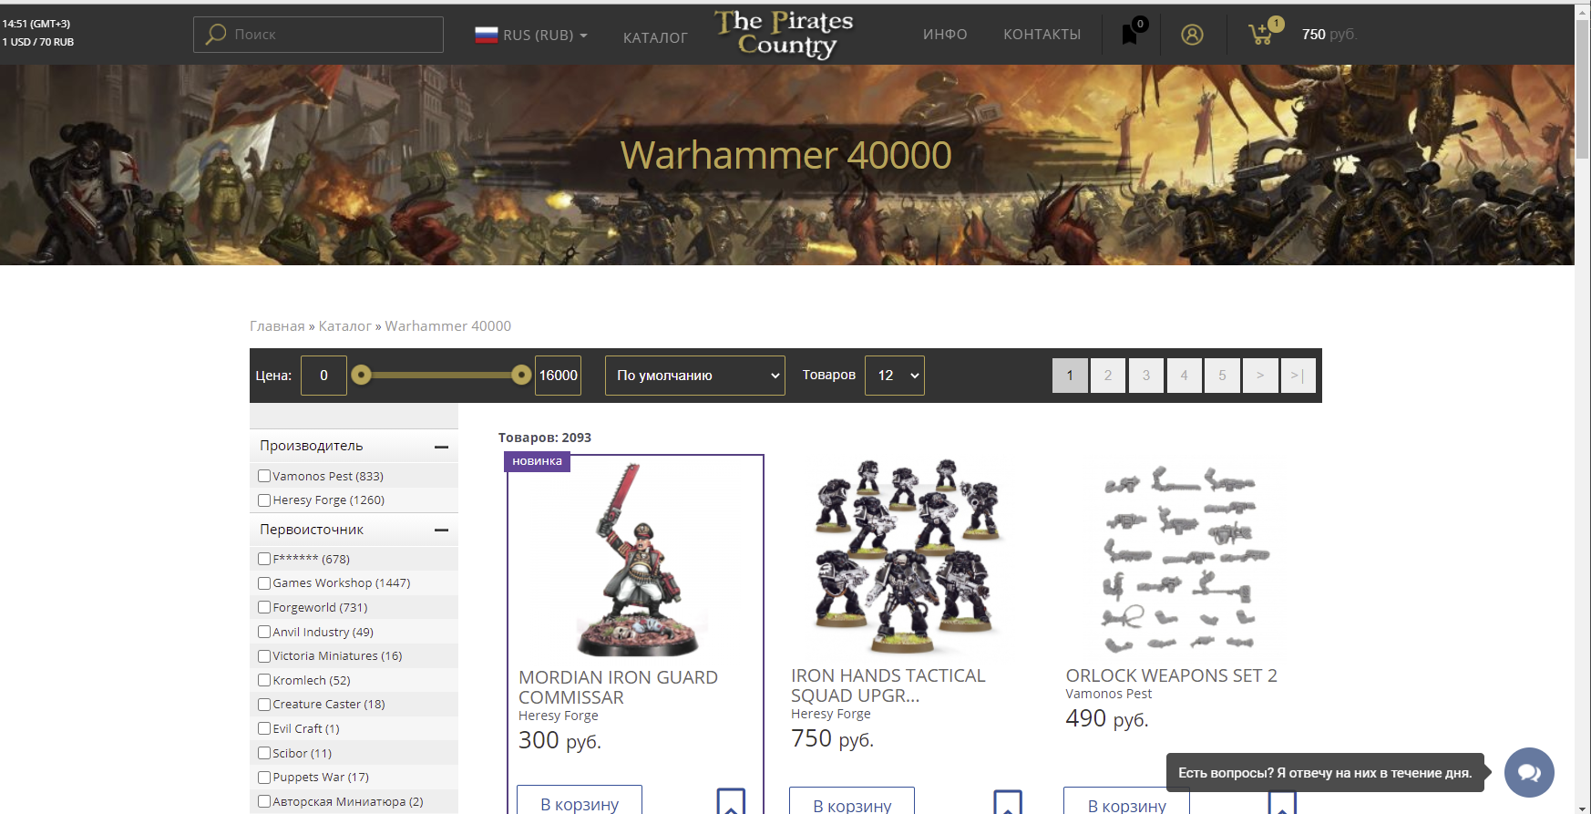Open the live chat bubble icon
The height and width of the screenshot is (814, 1591).
[1529, 772]
